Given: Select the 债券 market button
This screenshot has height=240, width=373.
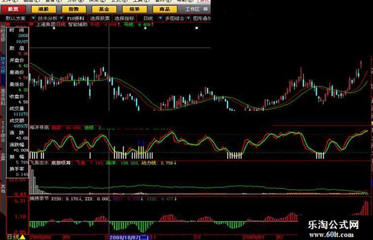Looking at the screenshot, I should click(135, 9).
